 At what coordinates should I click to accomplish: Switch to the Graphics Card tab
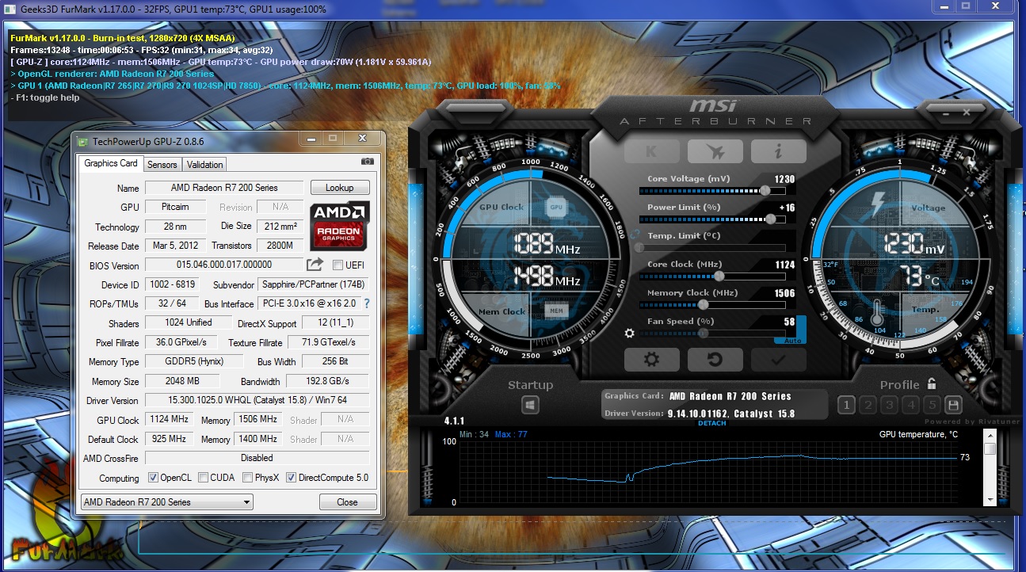pos(111,163)
